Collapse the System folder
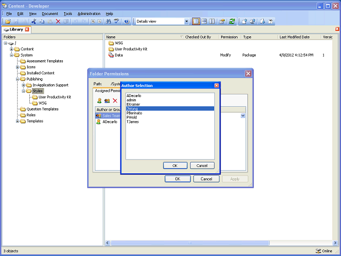This screenshot has height=256, width=341. (11, 55)
